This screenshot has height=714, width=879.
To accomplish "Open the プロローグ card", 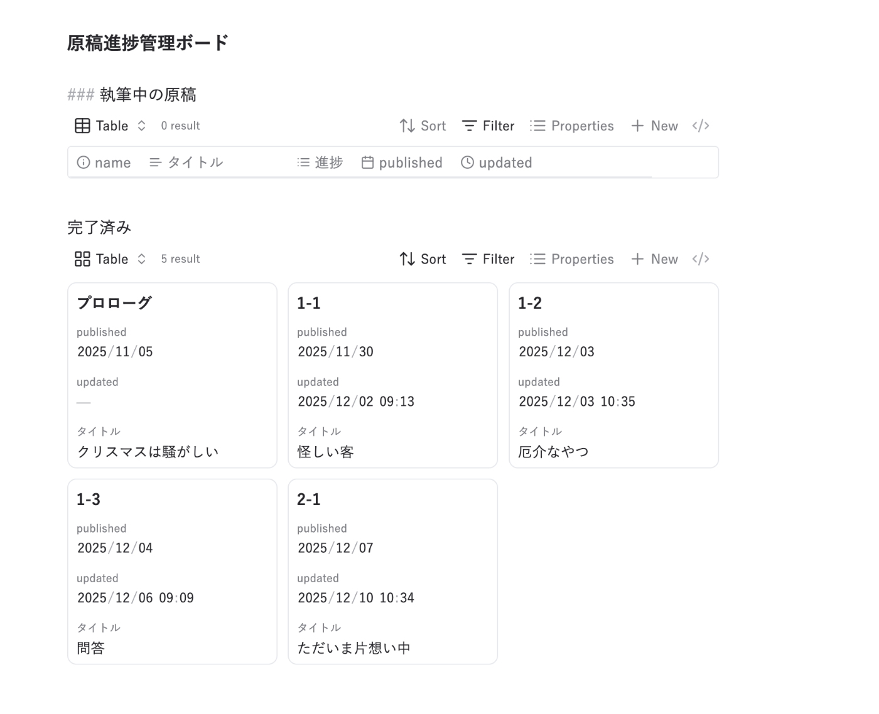I will pyautogui.click(x=172, y=375).
